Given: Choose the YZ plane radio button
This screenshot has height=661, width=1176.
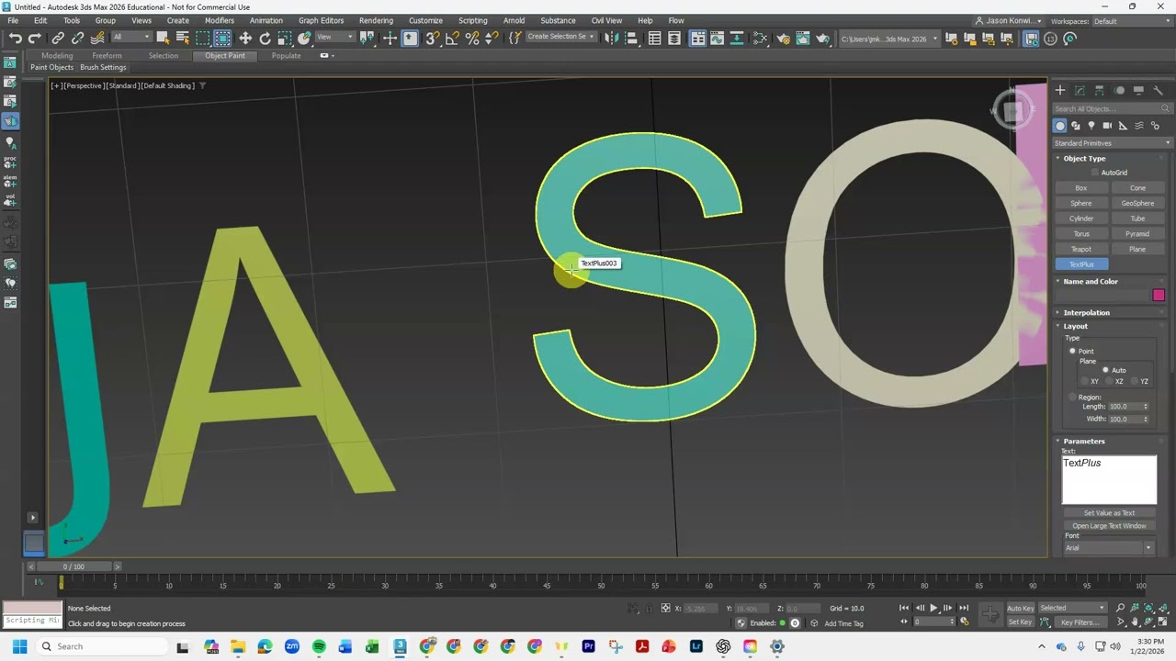Looking at the screenshot, I should click(1135, 381).
